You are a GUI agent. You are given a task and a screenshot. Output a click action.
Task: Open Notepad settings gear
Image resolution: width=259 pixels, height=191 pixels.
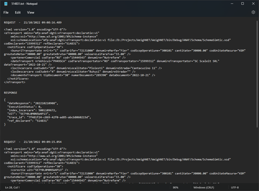(253, 12)
